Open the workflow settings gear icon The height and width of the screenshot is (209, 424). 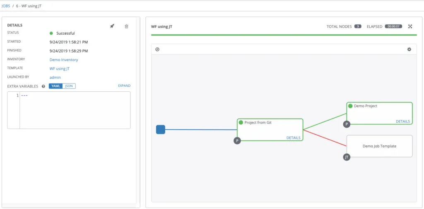pyautogui.click(x=409, y=50)
